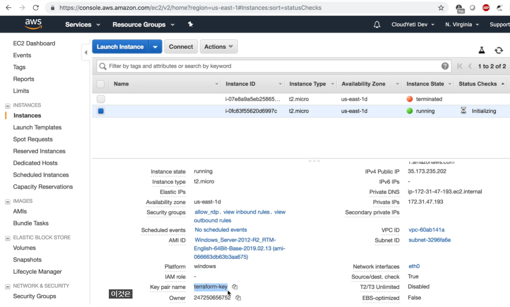Screen dimensions: 510x307
Task: Refresh the instances list
Action: point(499,50)
